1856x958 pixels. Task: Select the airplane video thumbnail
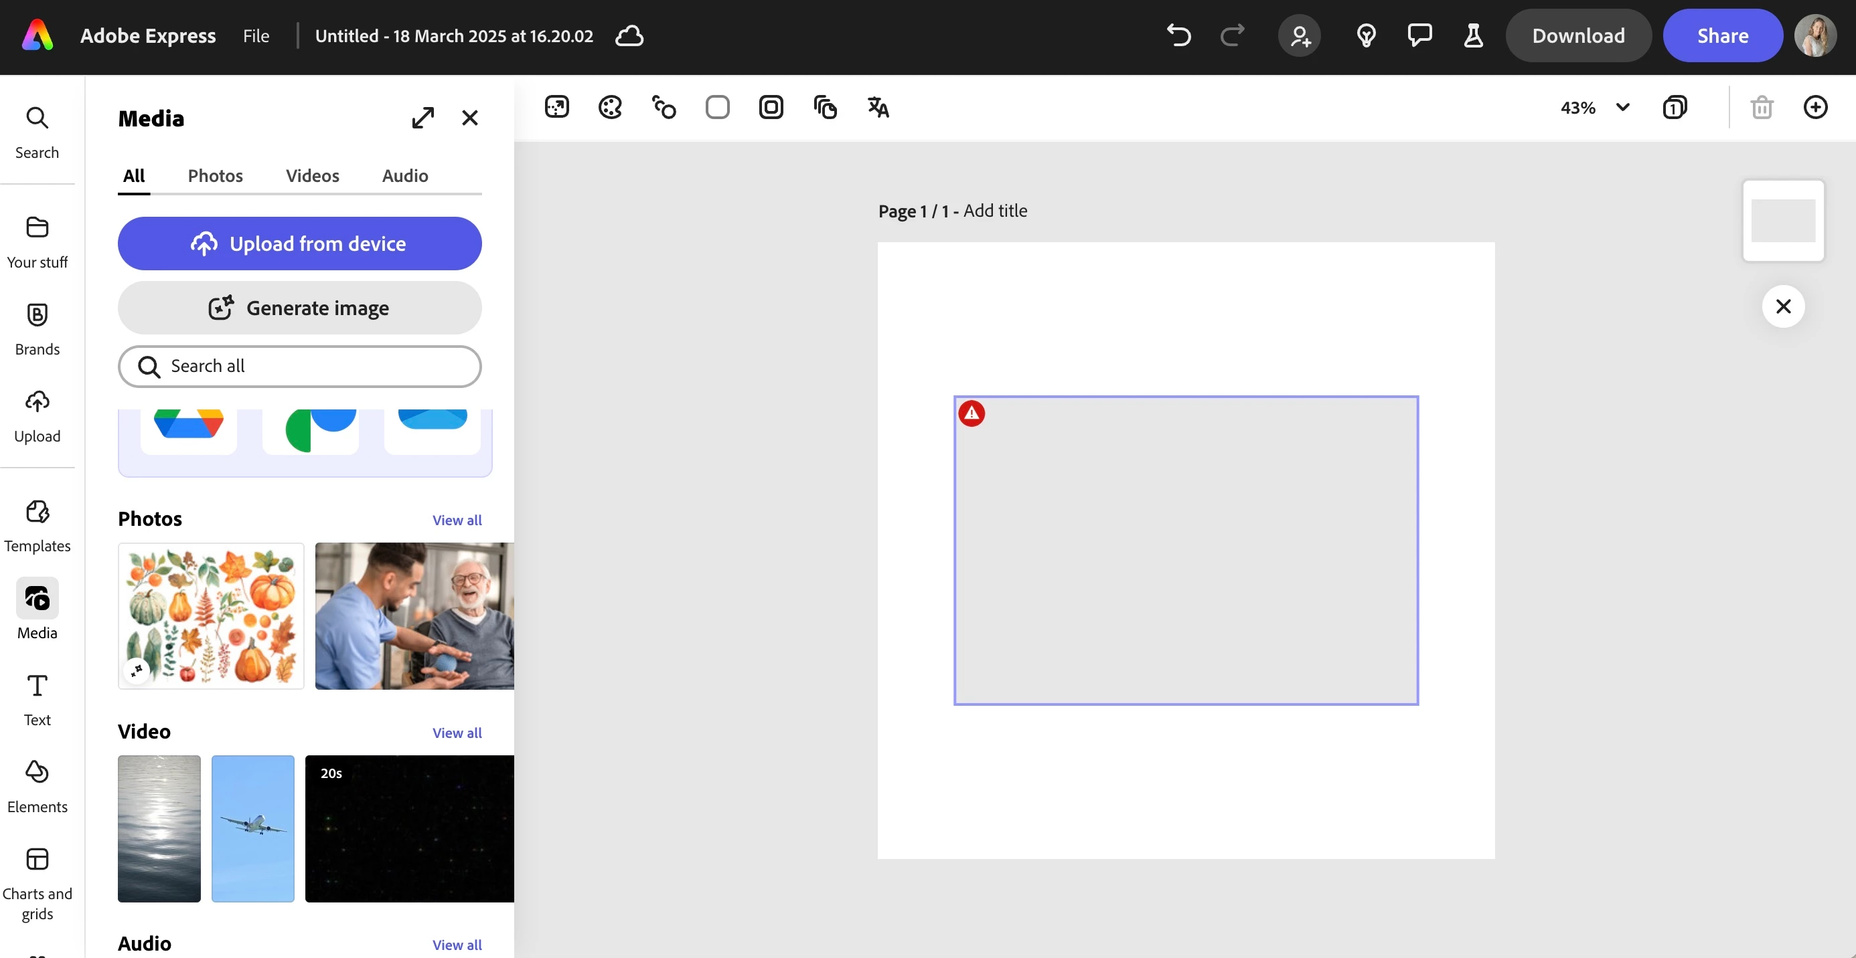coord(252,828)
